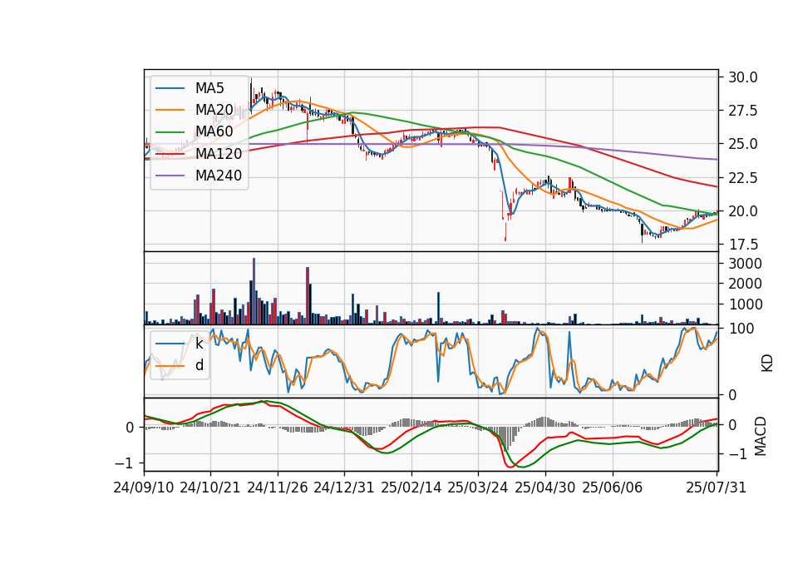
Task: Click the 30.0 price axis label
Action: 743,77
